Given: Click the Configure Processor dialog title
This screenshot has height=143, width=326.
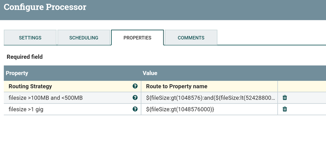Looking at the screenshot, I should pyautogui.click(x=45, y=7).
